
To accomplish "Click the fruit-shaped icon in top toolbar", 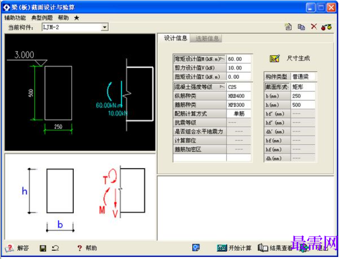I will (x=327, y=27).
